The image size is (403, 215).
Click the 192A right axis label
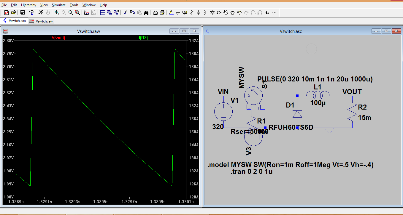[193, 41]
